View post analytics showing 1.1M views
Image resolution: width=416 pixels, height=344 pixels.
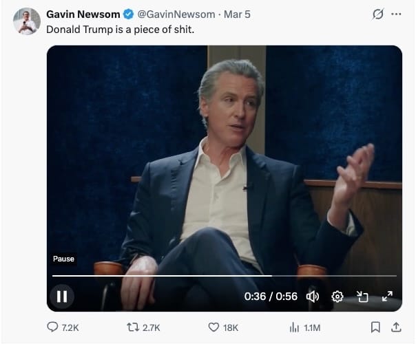[x=295, y=327]
